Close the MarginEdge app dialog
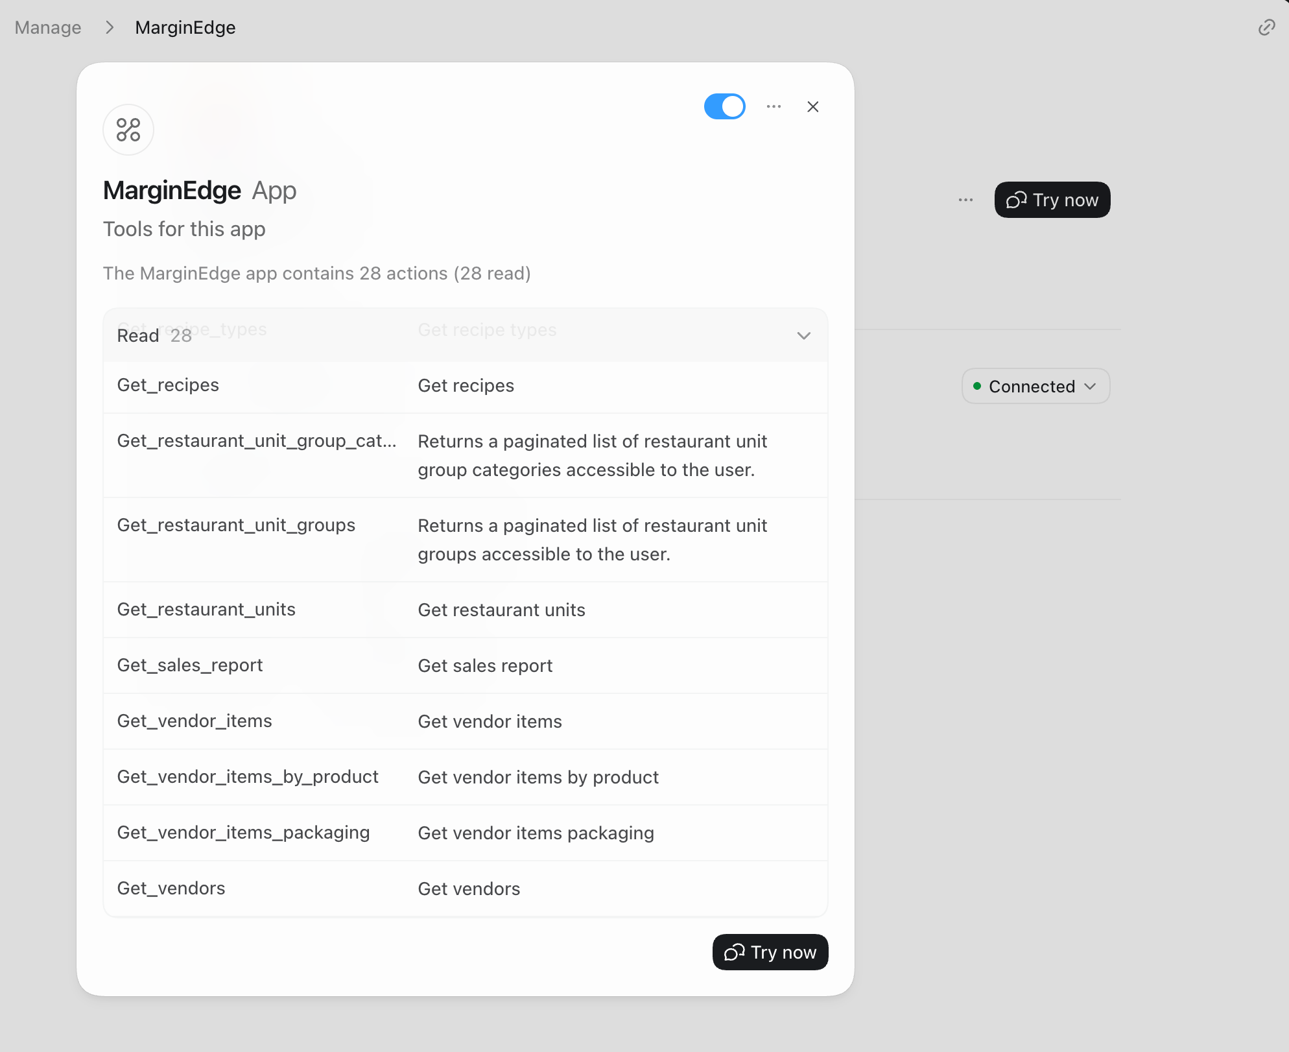Screen dimensions: 1289x1052 point(813,106)
